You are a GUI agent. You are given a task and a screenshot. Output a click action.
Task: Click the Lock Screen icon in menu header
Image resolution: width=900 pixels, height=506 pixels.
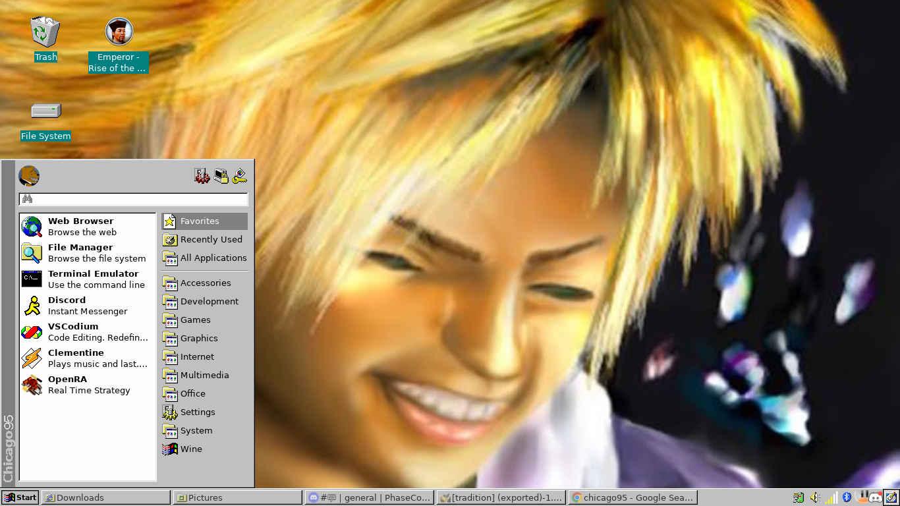point(221,176)
